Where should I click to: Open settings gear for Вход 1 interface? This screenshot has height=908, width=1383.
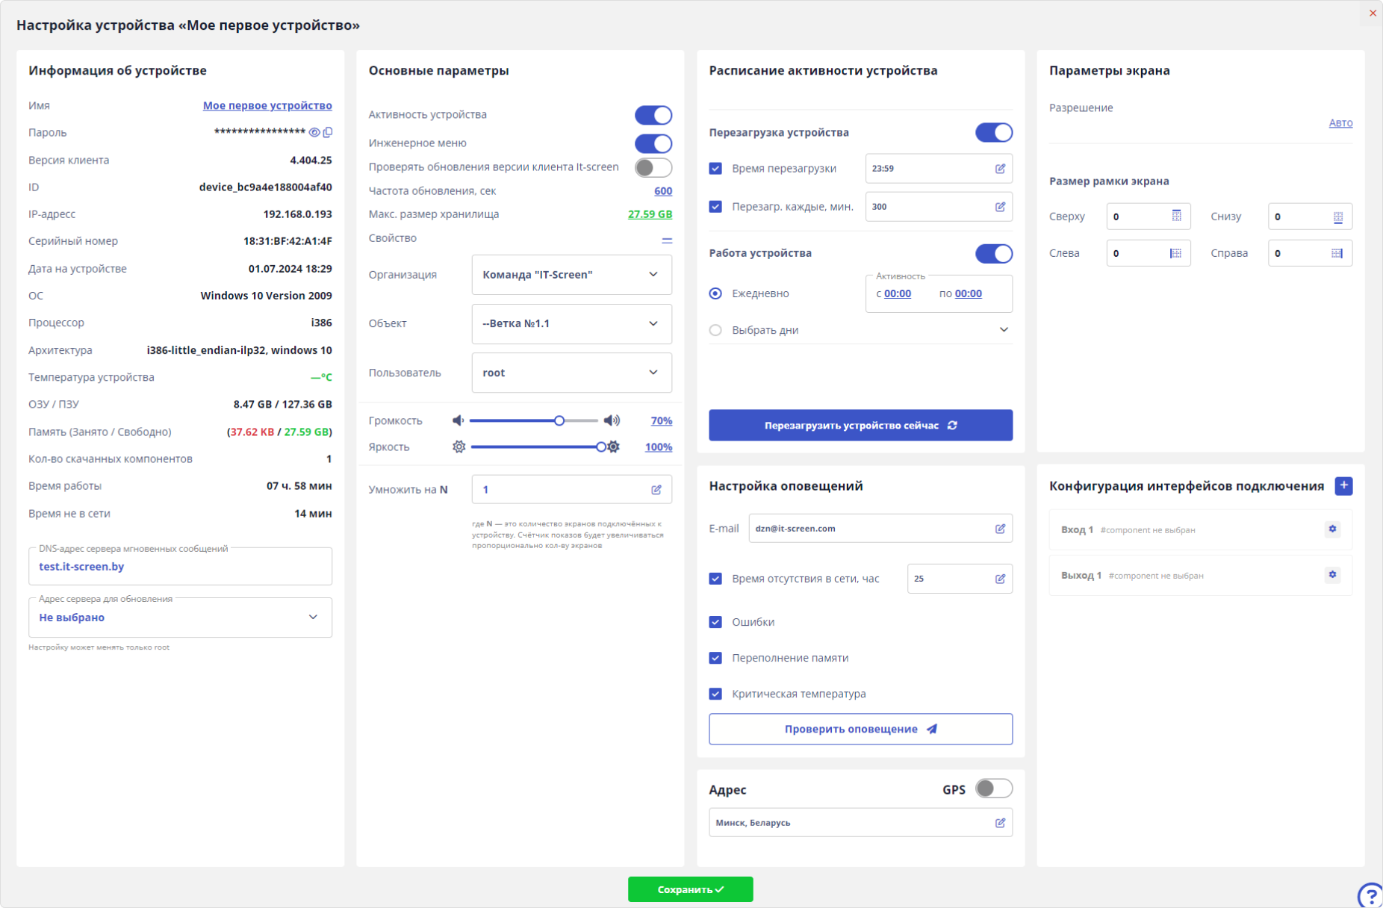1332,529
